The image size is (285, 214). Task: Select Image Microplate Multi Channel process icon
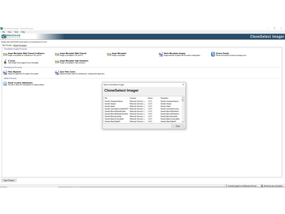point(57,55)
